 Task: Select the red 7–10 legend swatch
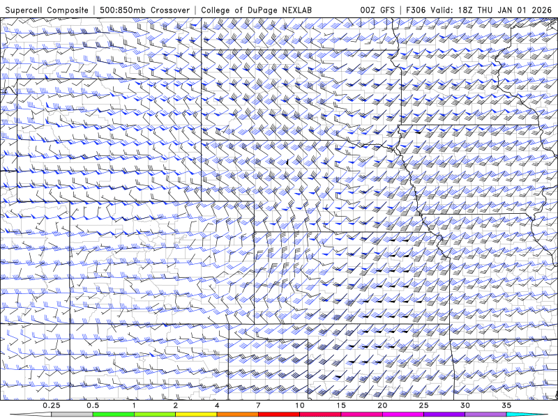(x=278, y=415)
